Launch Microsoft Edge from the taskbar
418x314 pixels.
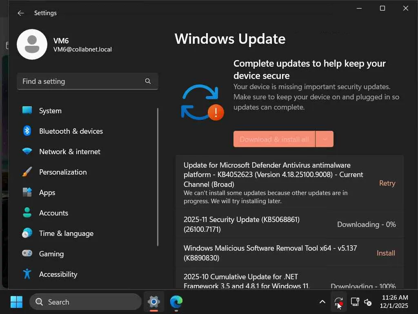click(176, 302)
